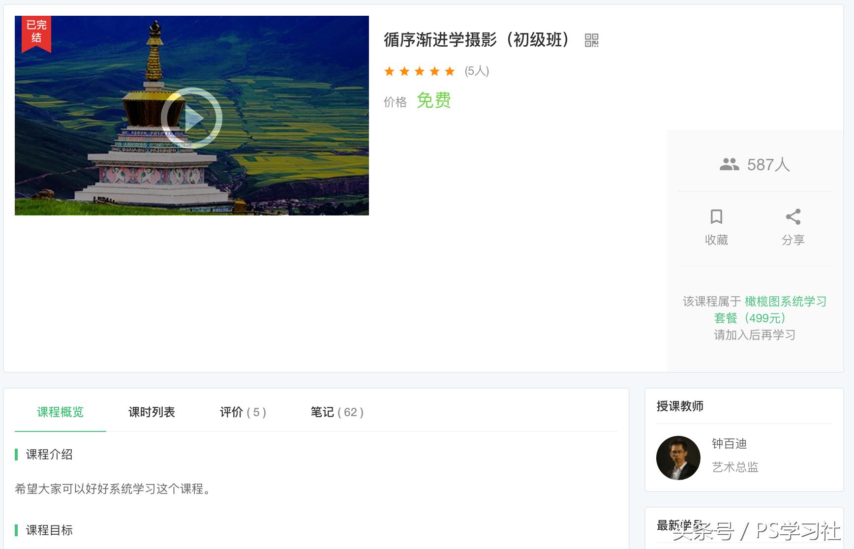Expand the 笔记 ( 62 ) section
Viewport: 854px width, 549px height.
point(335,412)
